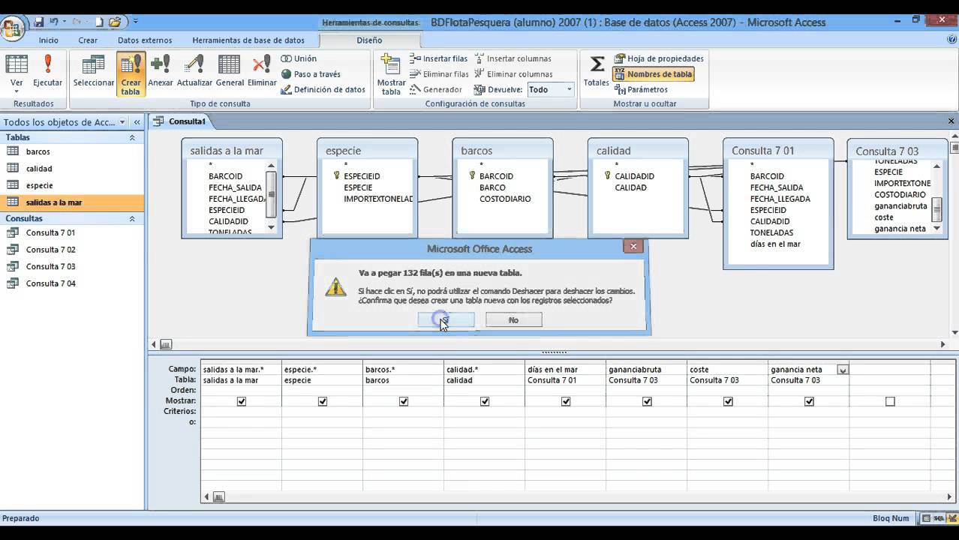
Task: Switch to the Inicio ribbon tab
Action: 49,40
